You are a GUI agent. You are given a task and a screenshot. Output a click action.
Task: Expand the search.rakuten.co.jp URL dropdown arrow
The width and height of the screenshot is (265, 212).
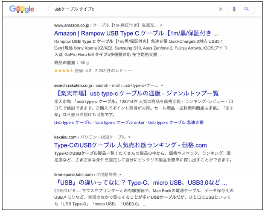(162, 85)
